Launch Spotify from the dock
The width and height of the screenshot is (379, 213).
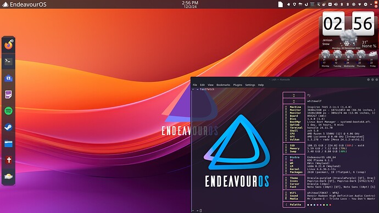pos(8,111)
